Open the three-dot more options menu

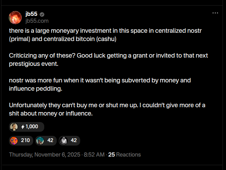pyautogui.click(x=215, y=13)
